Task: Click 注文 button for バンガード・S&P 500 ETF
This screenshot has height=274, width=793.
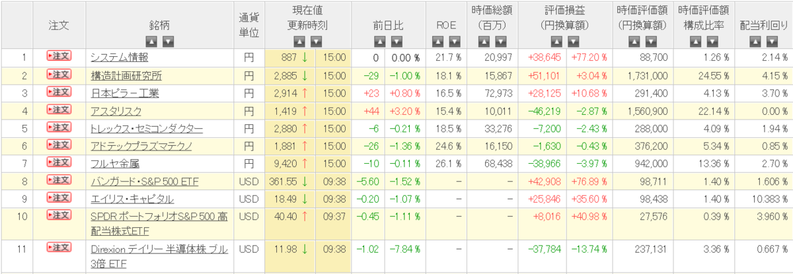Action: coord(59,180)
